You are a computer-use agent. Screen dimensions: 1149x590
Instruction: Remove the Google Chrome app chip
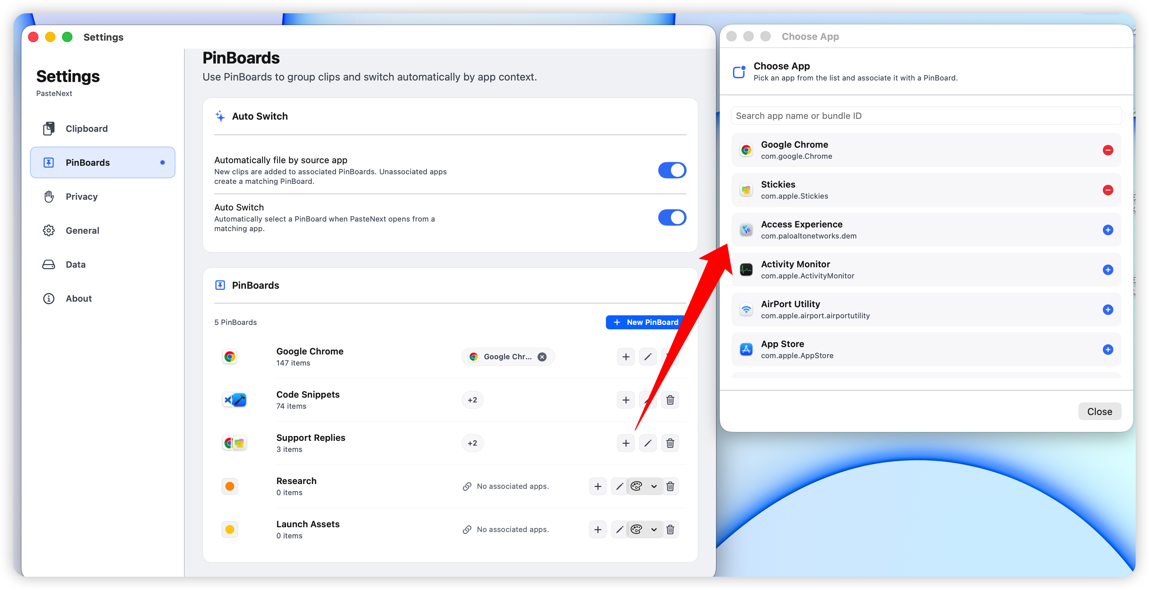click(x=542, y=357)
